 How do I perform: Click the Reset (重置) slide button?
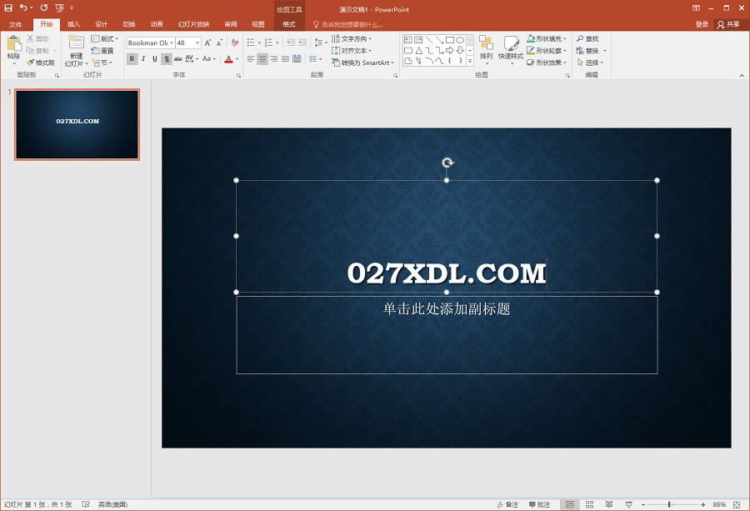pos(102,51)
